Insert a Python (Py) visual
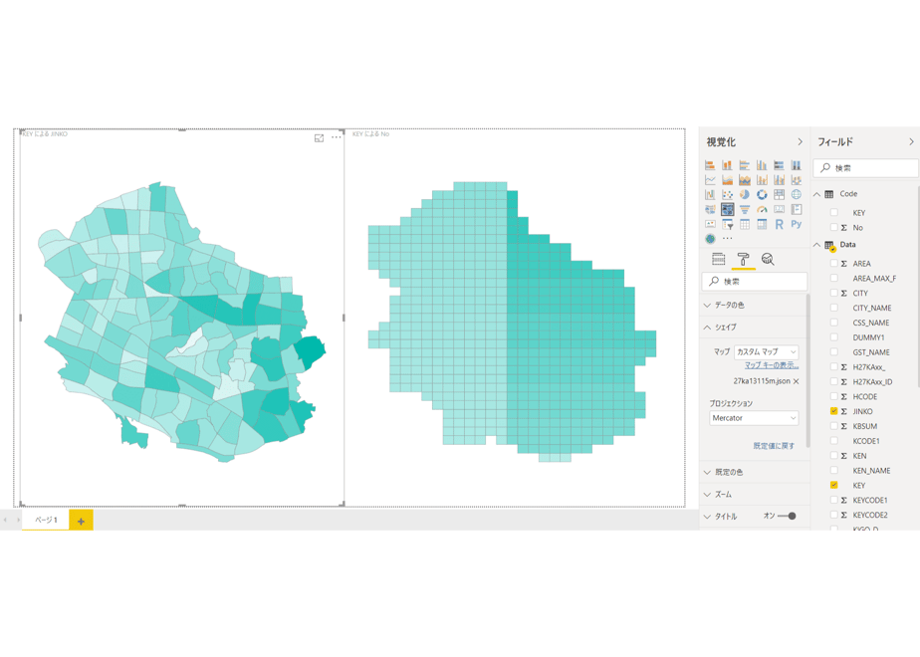 (797, 224)
